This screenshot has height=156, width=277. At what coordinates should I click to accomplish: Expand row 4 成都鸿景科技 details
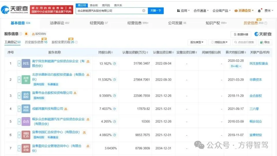pos(19,109)
